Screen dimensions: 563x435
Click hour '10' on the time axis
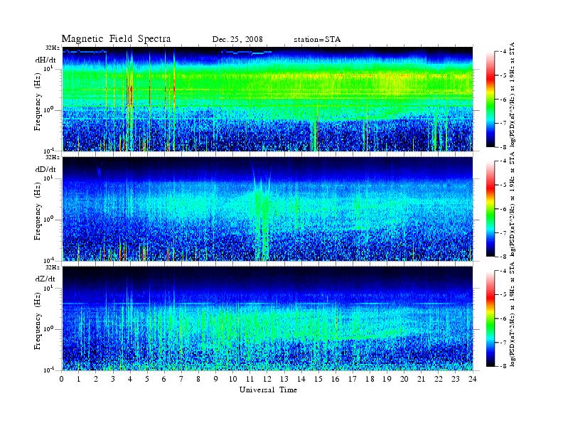click(x=232, y=380)
